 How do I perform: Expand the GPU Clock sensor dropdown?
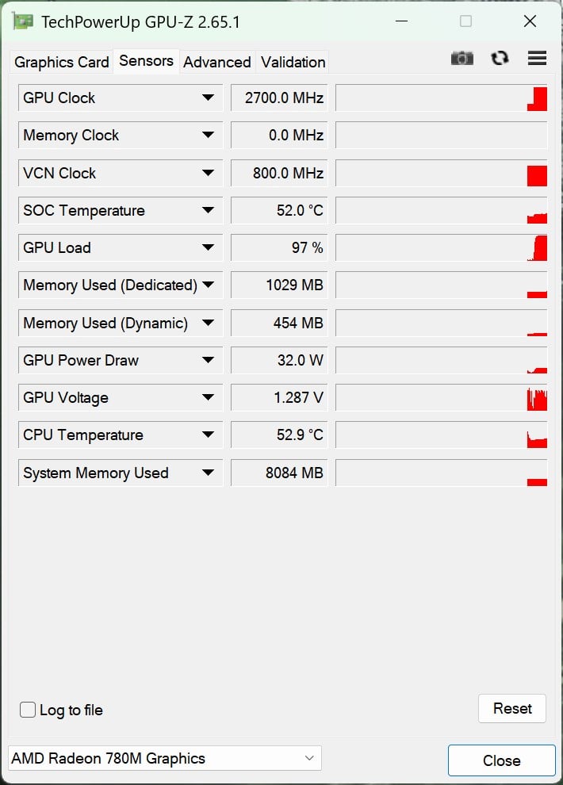pyautogui.click(x=208, y=98)
